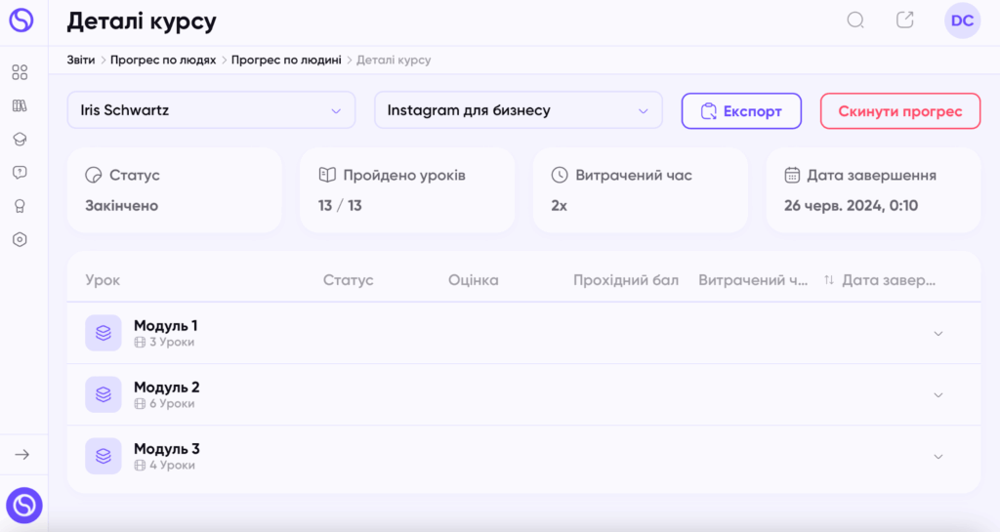
Task: Open the Instagram для бизнесу course dropdown
Action: click(x=518, y=110)
